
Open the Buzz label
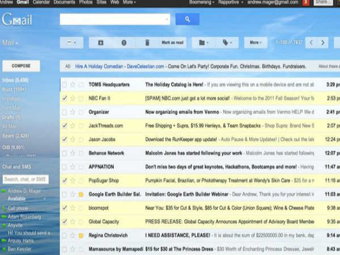[14, 90]
